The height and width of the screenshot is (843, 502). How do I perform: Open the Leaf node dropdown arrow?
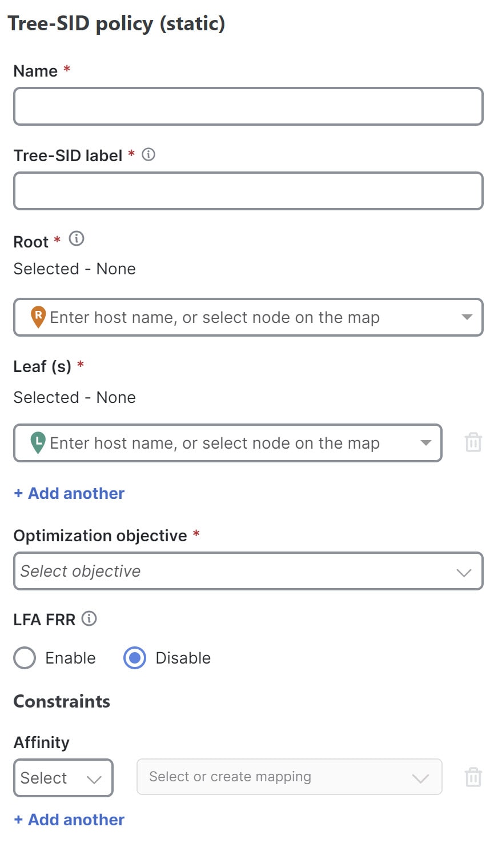click(425, 443)
